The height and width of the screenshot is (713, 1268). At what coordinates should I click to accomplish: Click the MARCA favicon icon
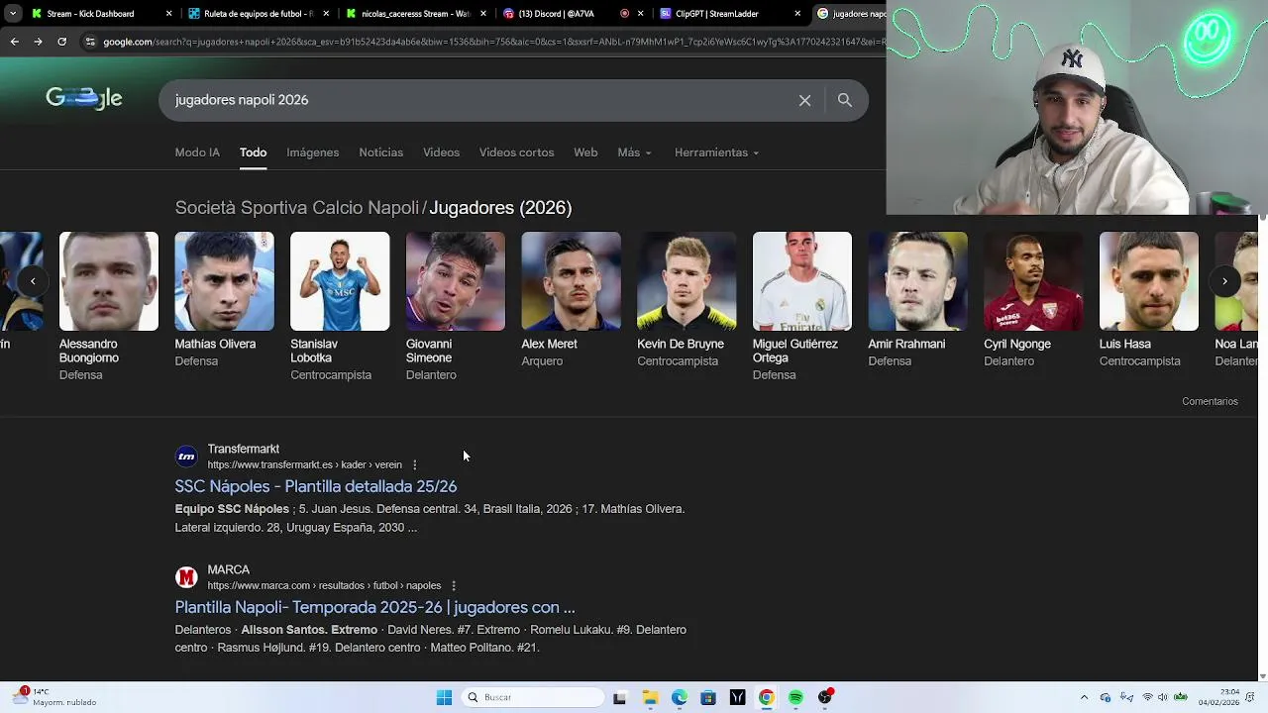click(x=186, y=577)
